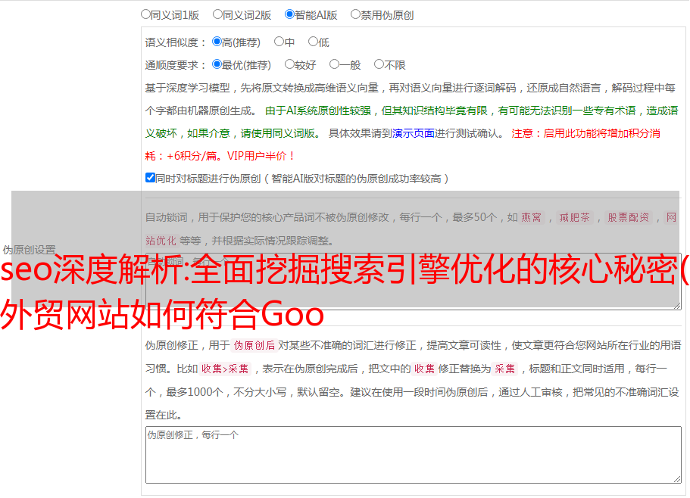Open the 演示页面 link
The height and width of the screenshot is (498, 690).
(x=413, y=133)
